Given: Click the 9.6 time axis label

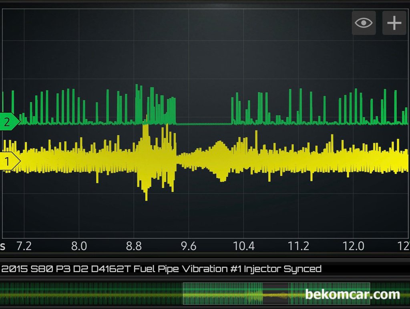Looking at the screenshot, I should (x=189, y=246).
